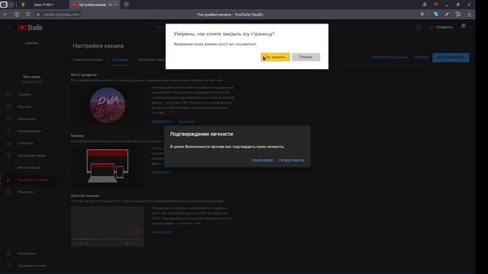
Task: Click the round DVA profile picture thumbnail
Action: coord(108,105)
